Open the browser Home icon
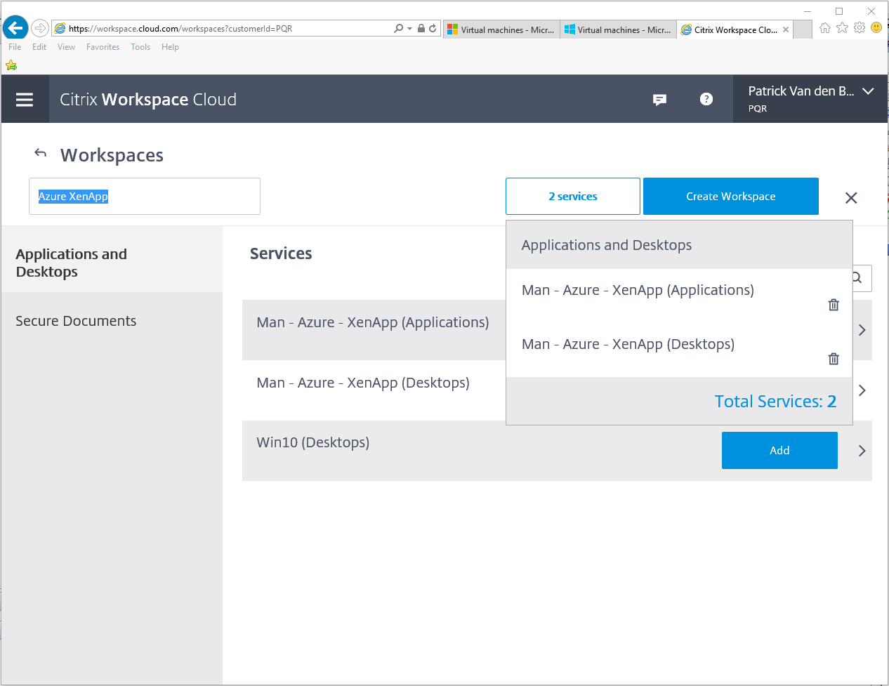Viewport: 889px width, 686px height. click(825, 28)
